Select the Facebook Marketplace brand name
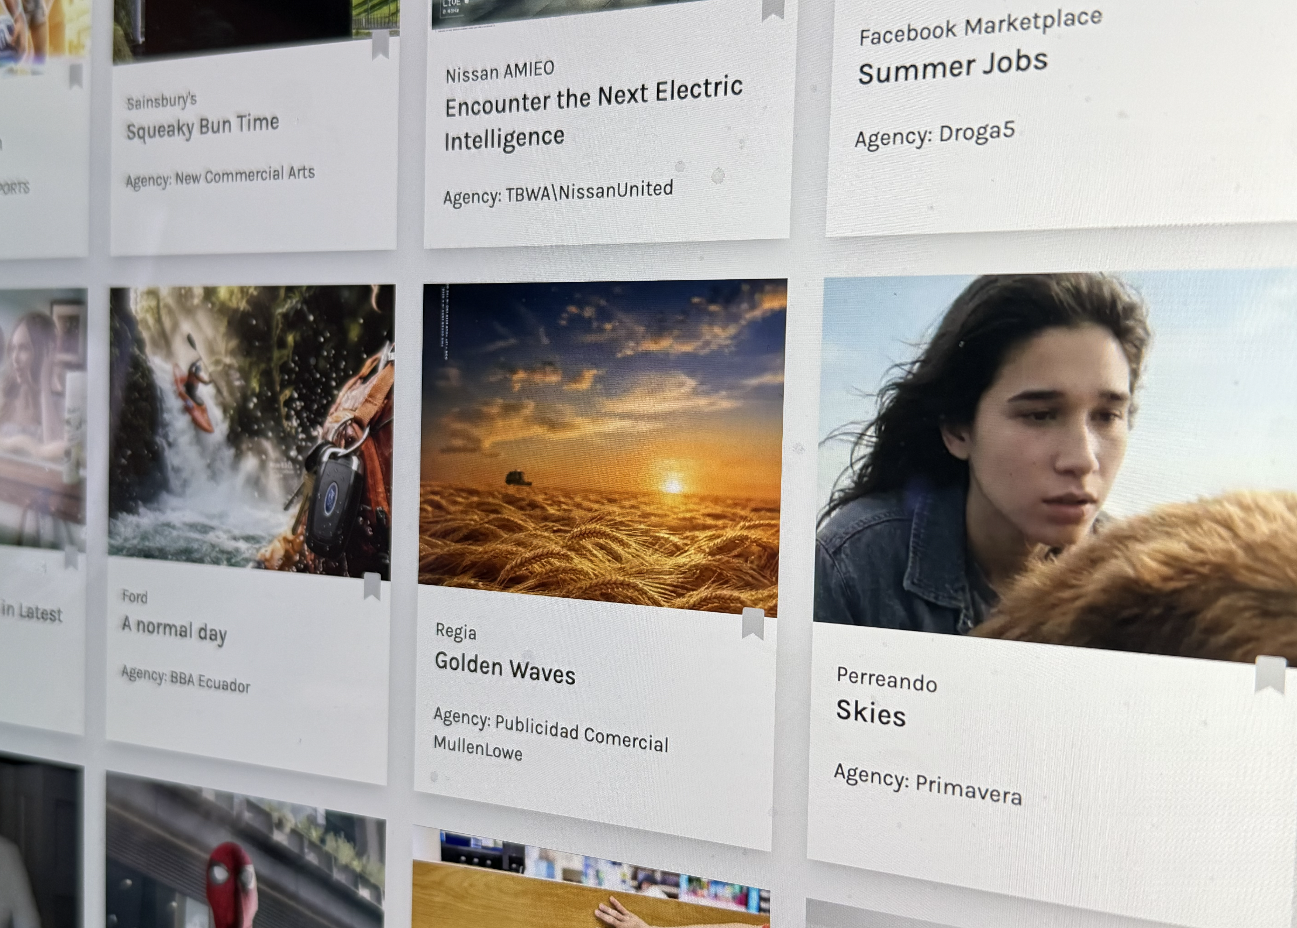Image resolution: width=1297 pixels, height=928 pixels. [x=981, y=26]
